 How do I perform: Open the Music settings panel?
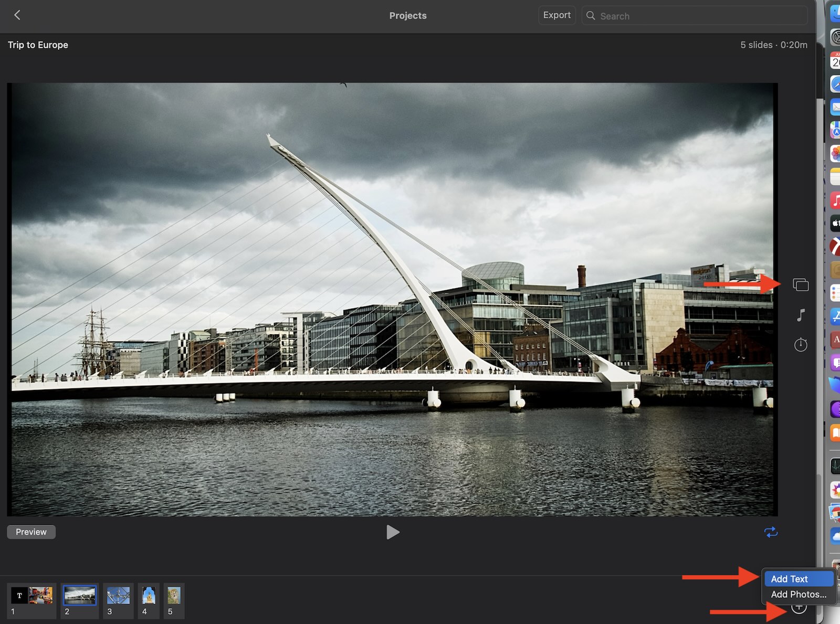click(801, 315)
